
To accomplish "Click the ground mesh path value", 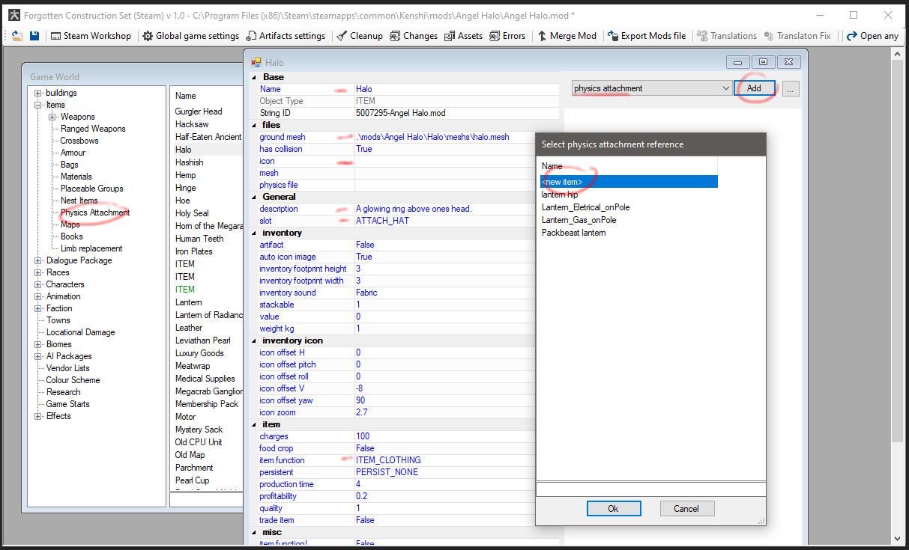I will tap(432, 137).
